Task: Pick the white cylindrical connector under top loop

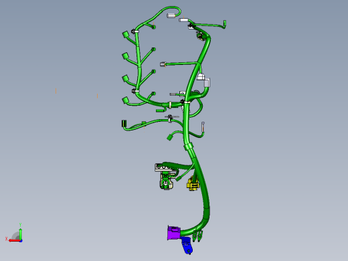Action: (x=171, y=15)
